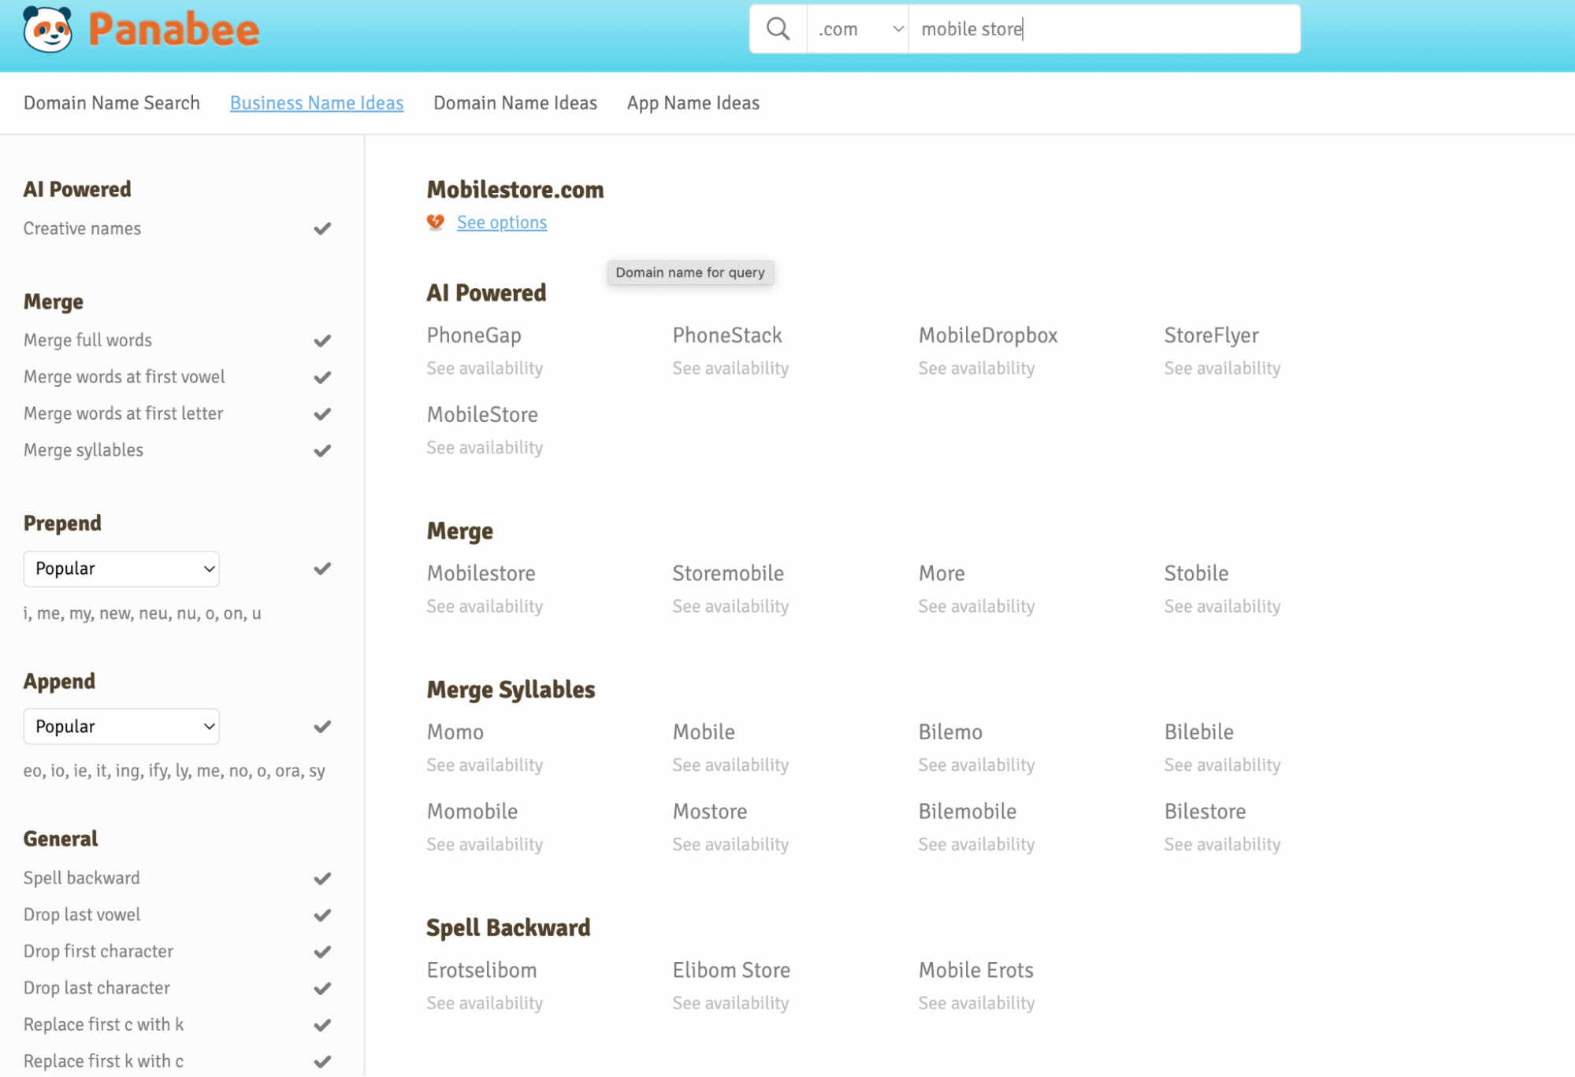The image size is (1575, 1077).
Task: Click See availability under Mobile Erots
Action: click(976, 1003)
